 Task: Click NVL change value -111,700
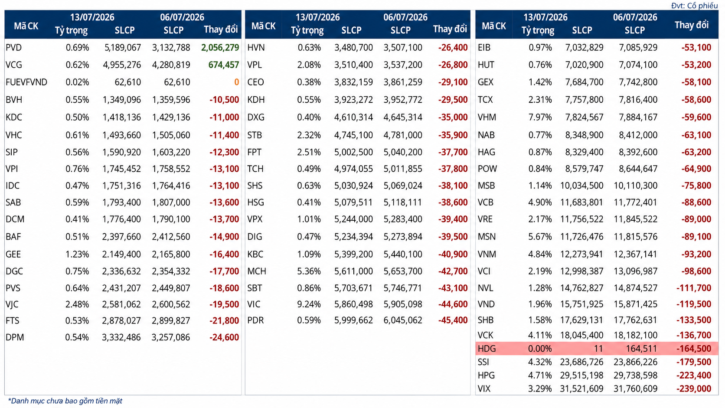694,288
